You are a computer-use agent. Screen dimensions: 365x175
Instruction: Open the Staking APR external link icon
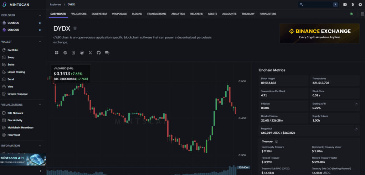click(356, 104)
